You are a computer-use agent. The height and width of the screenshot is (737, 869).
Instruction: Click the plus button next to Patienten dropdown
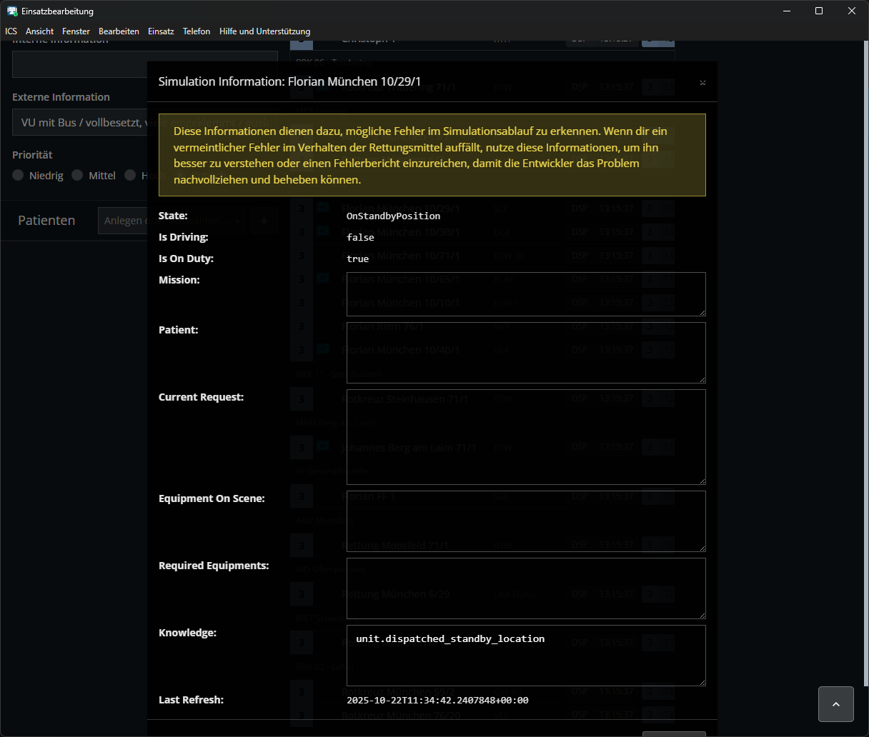click(x=264, y=221)
